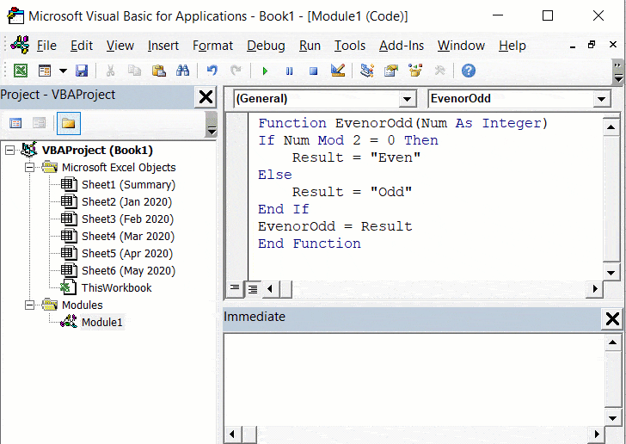Screen dimensions: 626x444
Task: Click View Code icon in Project panel
Action: pos(15,123)
